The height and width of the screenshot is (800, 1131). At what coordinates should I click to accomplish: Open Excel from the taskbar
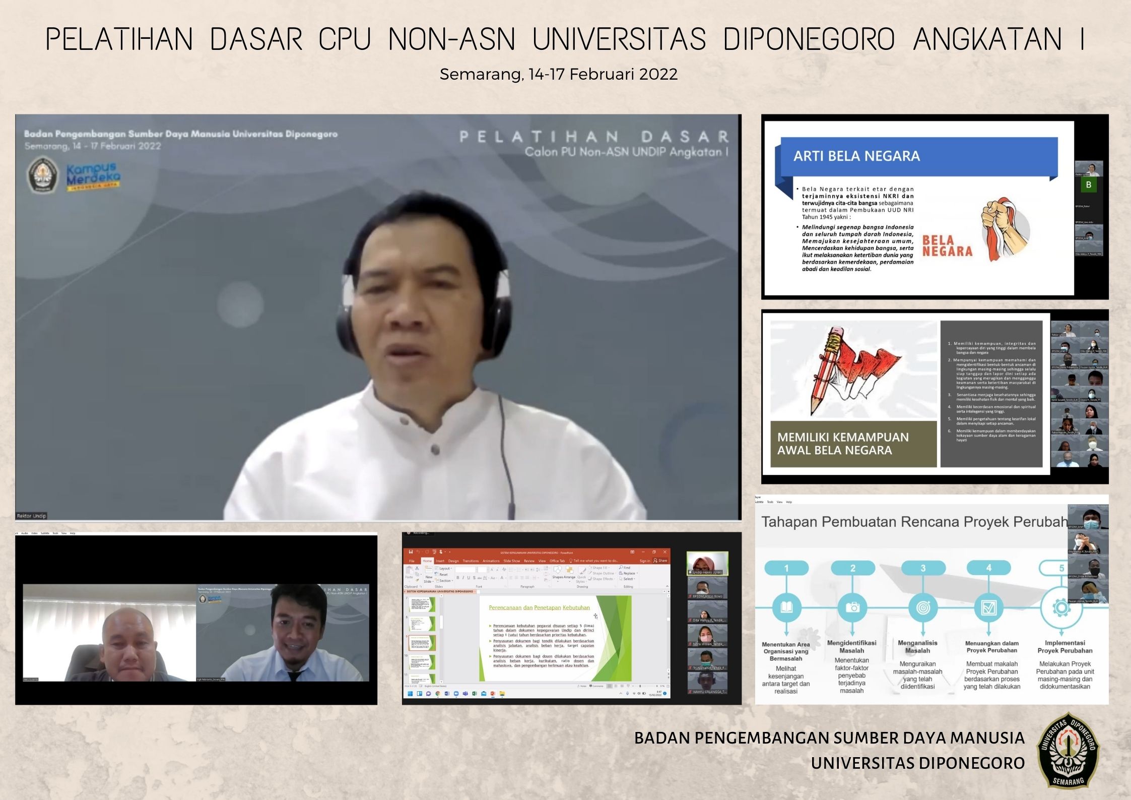475,694
